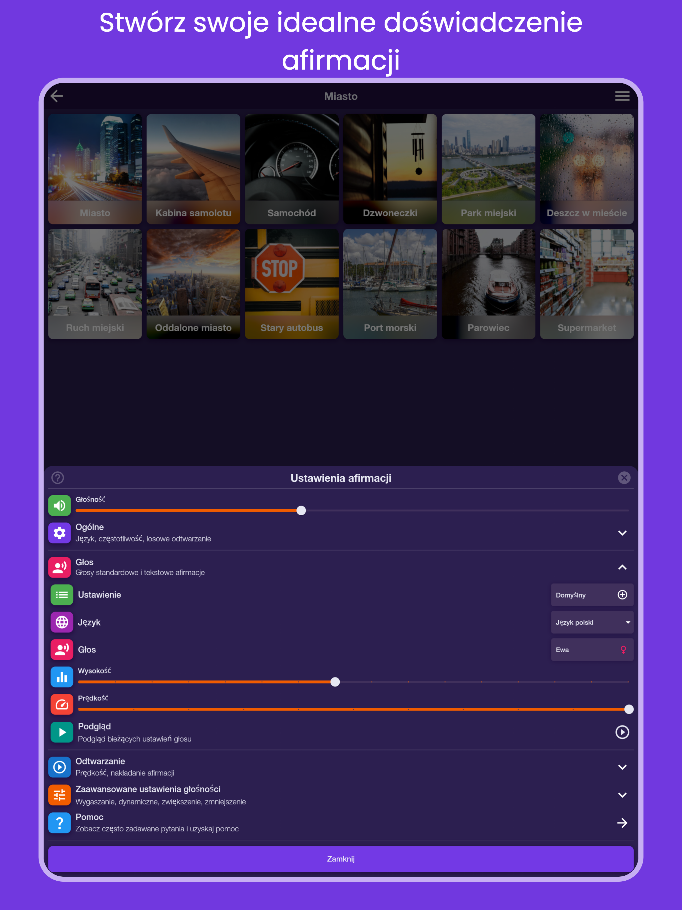Expand the Odtwarzanie section chevron
This screenshot has height=910, width=682.
[x=622, y=767]
